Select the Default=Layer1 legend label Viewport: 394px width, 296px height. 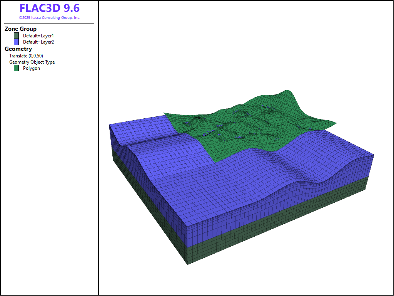click(x=38, y=36)
